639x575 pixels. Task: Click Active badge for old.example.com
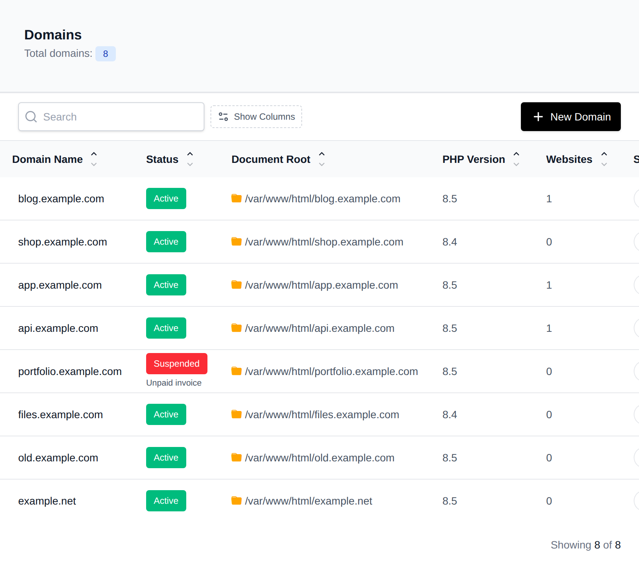pyautogui.click(x=166, y=458)
